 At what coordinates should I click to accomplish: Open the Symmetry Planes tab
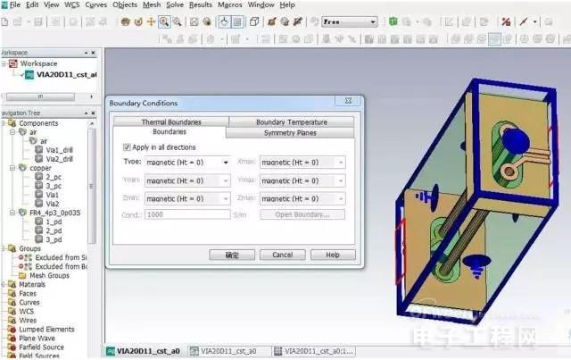290,132
